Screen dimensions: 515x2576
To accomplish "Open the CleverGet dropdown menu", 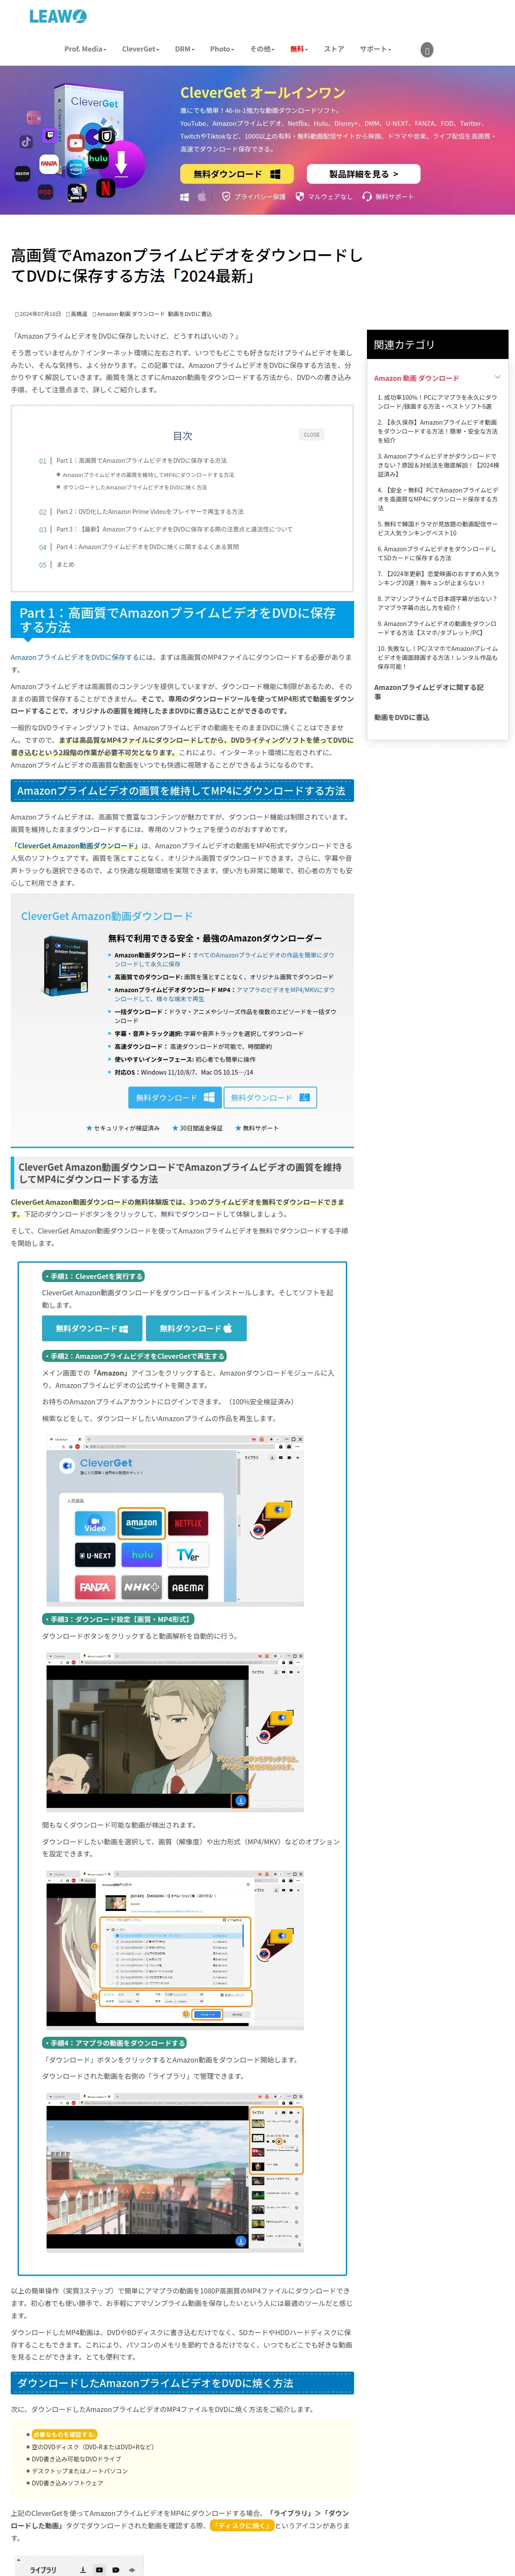I will click(x=141, y=49).
